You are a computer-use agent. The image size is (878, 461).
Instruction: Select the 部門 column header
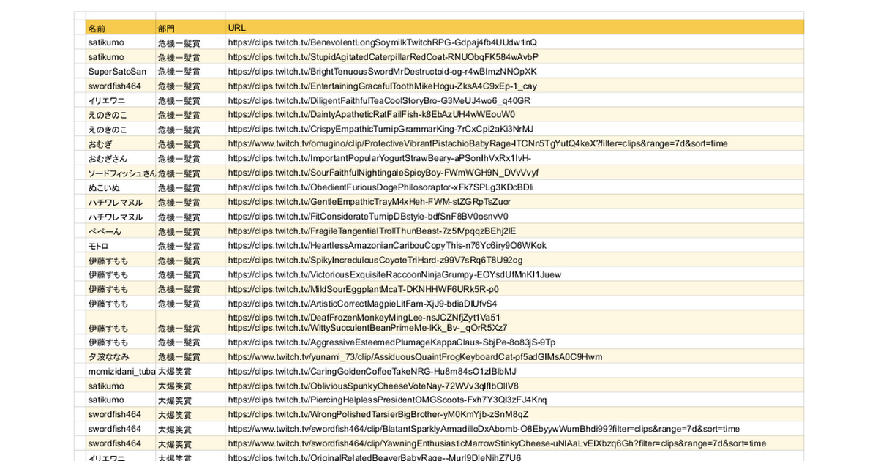click(x=190, y=27)
